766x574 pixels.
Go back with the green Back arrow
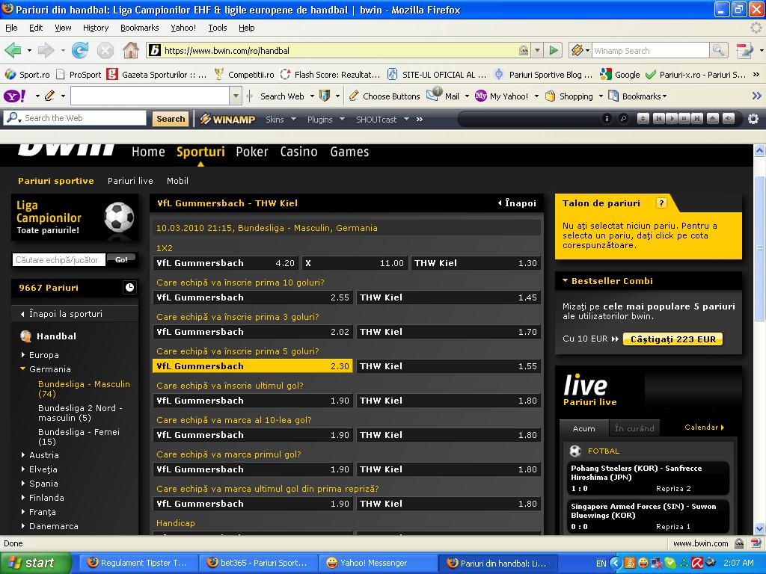tap(13, 50)
